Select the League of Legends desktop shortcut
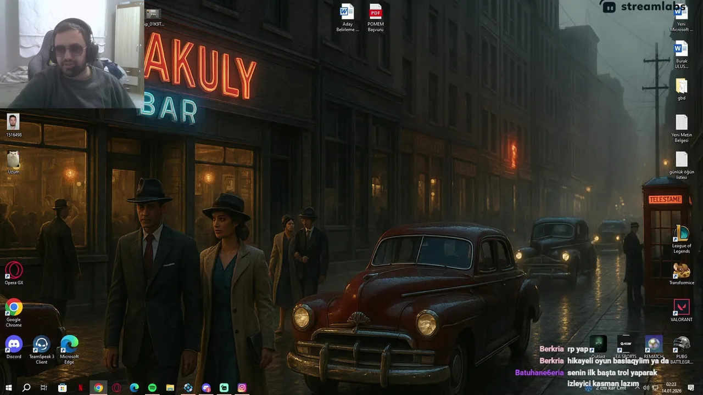703x395 pixels. [682, 239]
